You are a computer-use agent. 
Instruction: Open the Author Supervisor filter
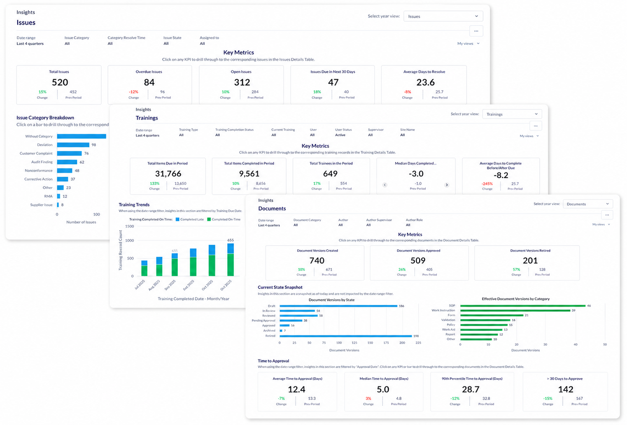coord(379,222)
